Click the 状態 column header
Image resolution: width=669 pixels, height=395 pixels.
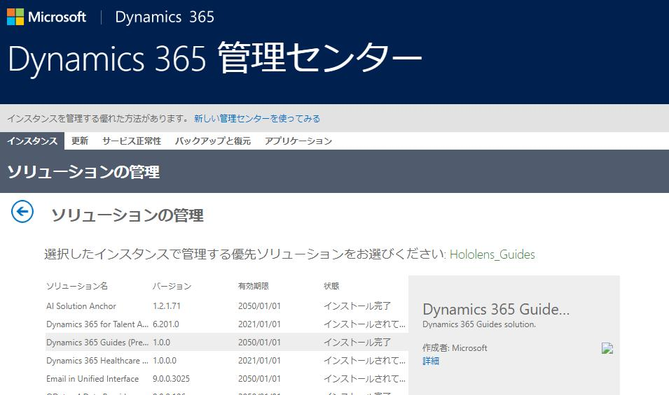pos(331,286)
